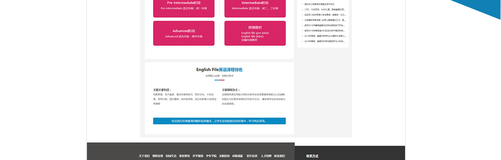Go to 沈阳校区 in the footer menu
This screenshot has height=160, width=501.
click(x=224, y=156)
